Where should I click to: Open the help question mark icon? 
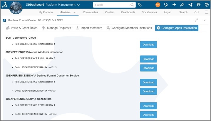207,5
